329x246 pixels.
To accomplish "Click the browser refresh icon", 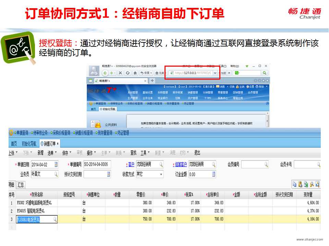I will 127,73.
